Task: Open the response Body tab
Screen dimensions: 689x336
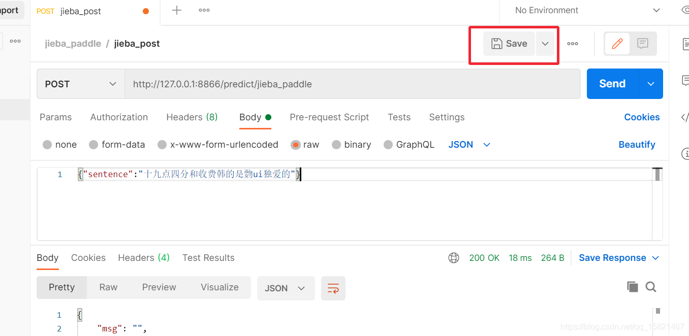Action: tap(48, 258)
